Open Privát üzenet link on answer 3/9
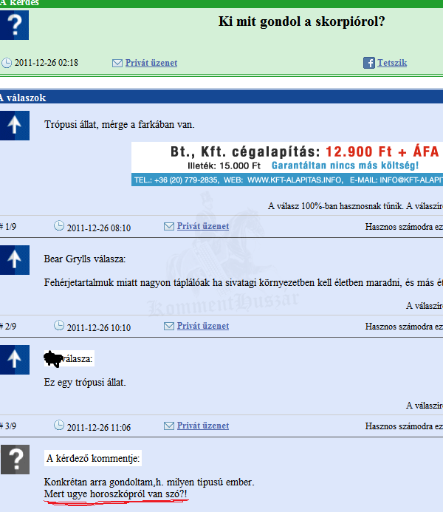This screenshot has height=512, width=443. tap(203, 426)
